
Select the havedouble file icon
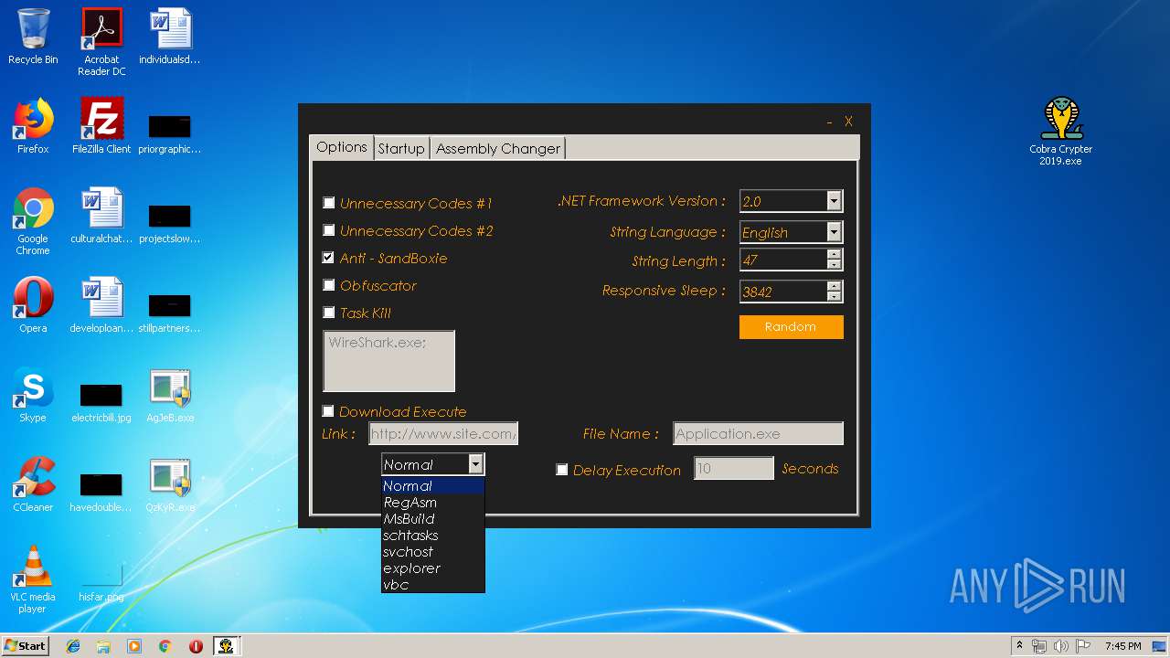(x=101, y=491)
